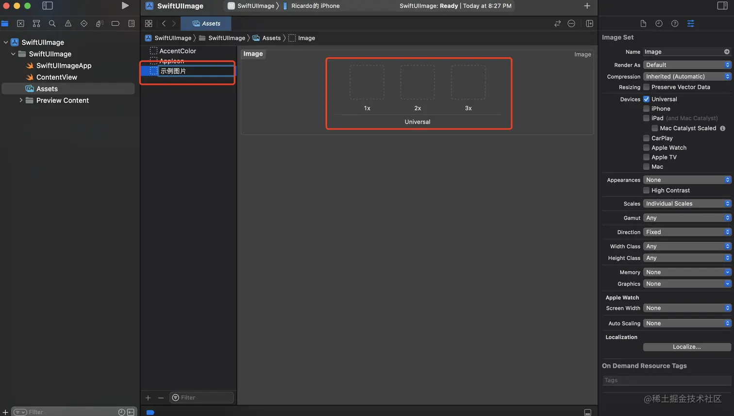Check the CarPlay device checkbox
734x416 pixels.
646,138
